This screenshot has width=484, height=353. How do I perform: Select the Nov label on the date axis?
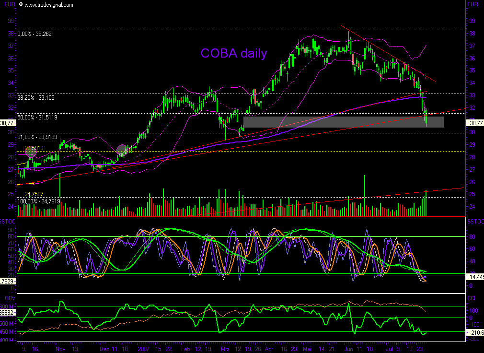pyautogui.click(x=59, y=350)
